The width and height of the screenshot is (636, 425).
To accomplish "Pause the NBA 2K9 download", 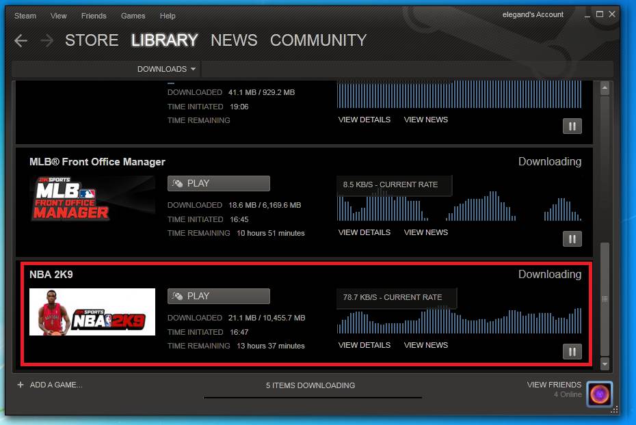I will [572, 352].
